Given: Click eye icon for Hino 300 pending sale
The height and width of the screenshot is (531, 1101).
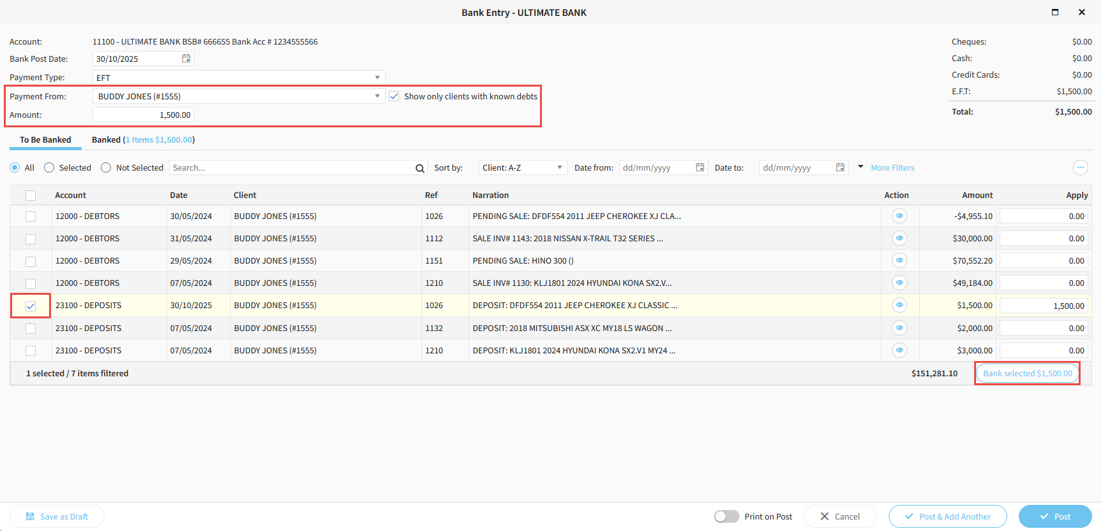Looking at the screenshot, I should [x=899, y=260].
